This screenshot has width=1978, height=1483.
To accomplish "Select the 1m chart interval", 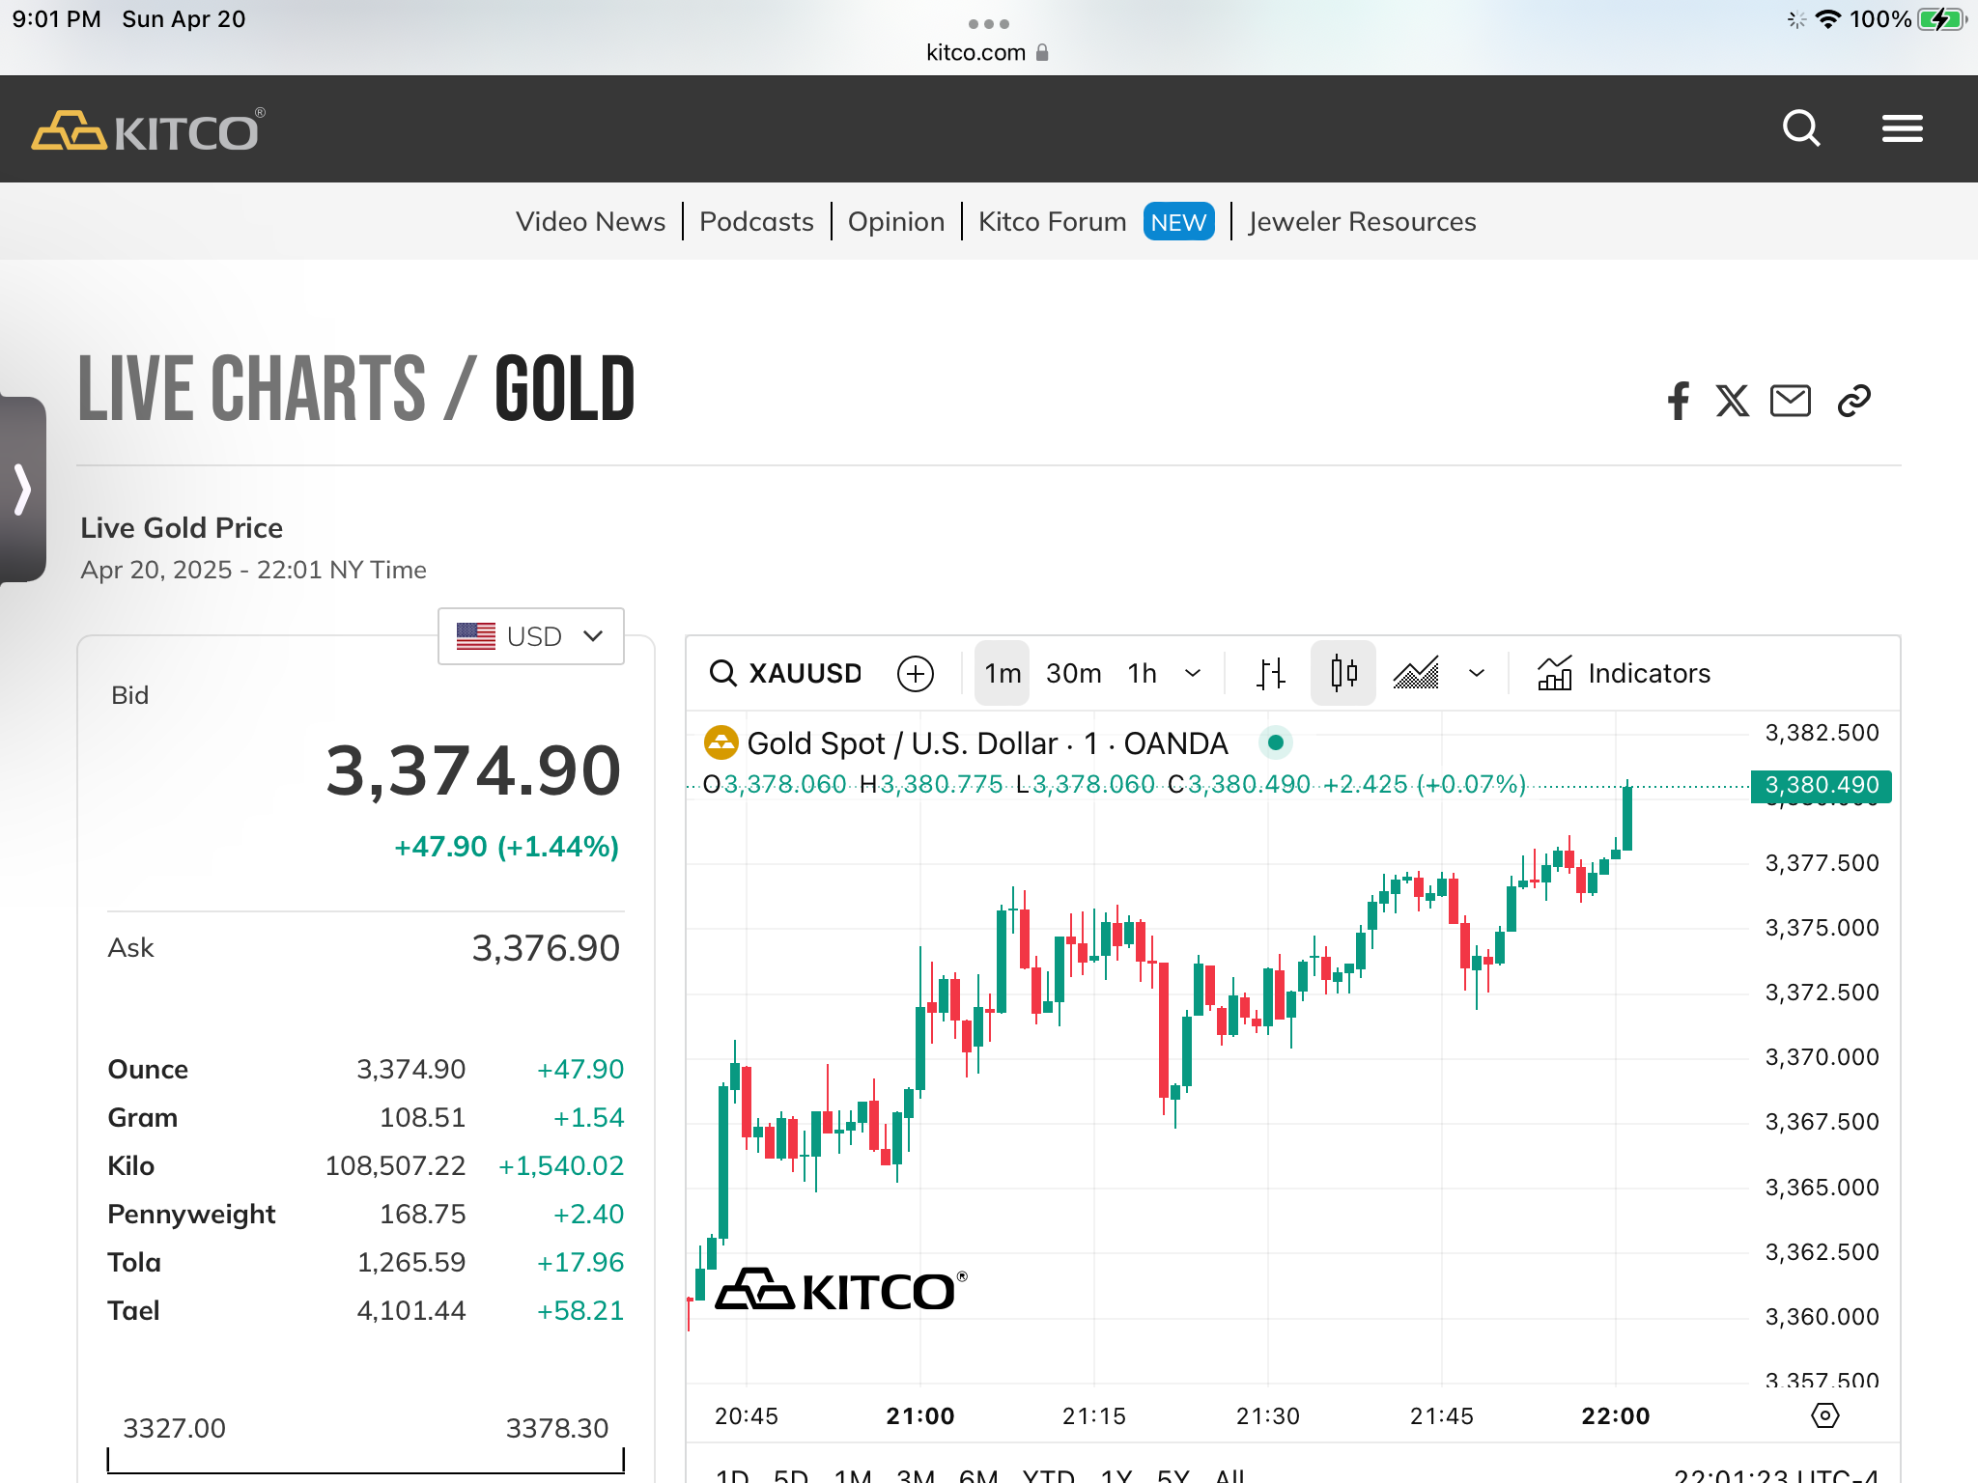I will (1002, 673).
